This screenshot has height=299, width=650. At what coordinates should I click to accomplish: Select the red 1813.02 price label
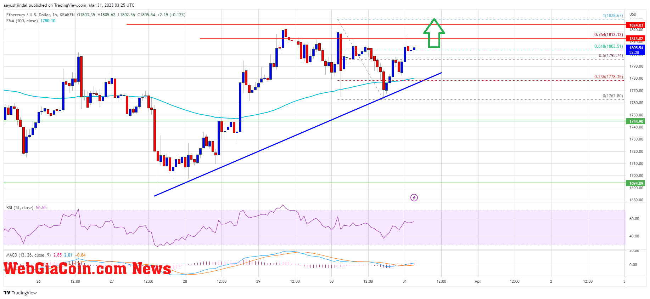pyautogui.click(x=636, y=39)
